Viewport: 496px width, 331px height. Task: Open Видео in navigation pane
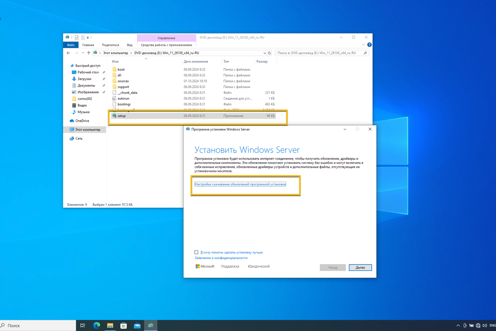[x=82, y=105]
